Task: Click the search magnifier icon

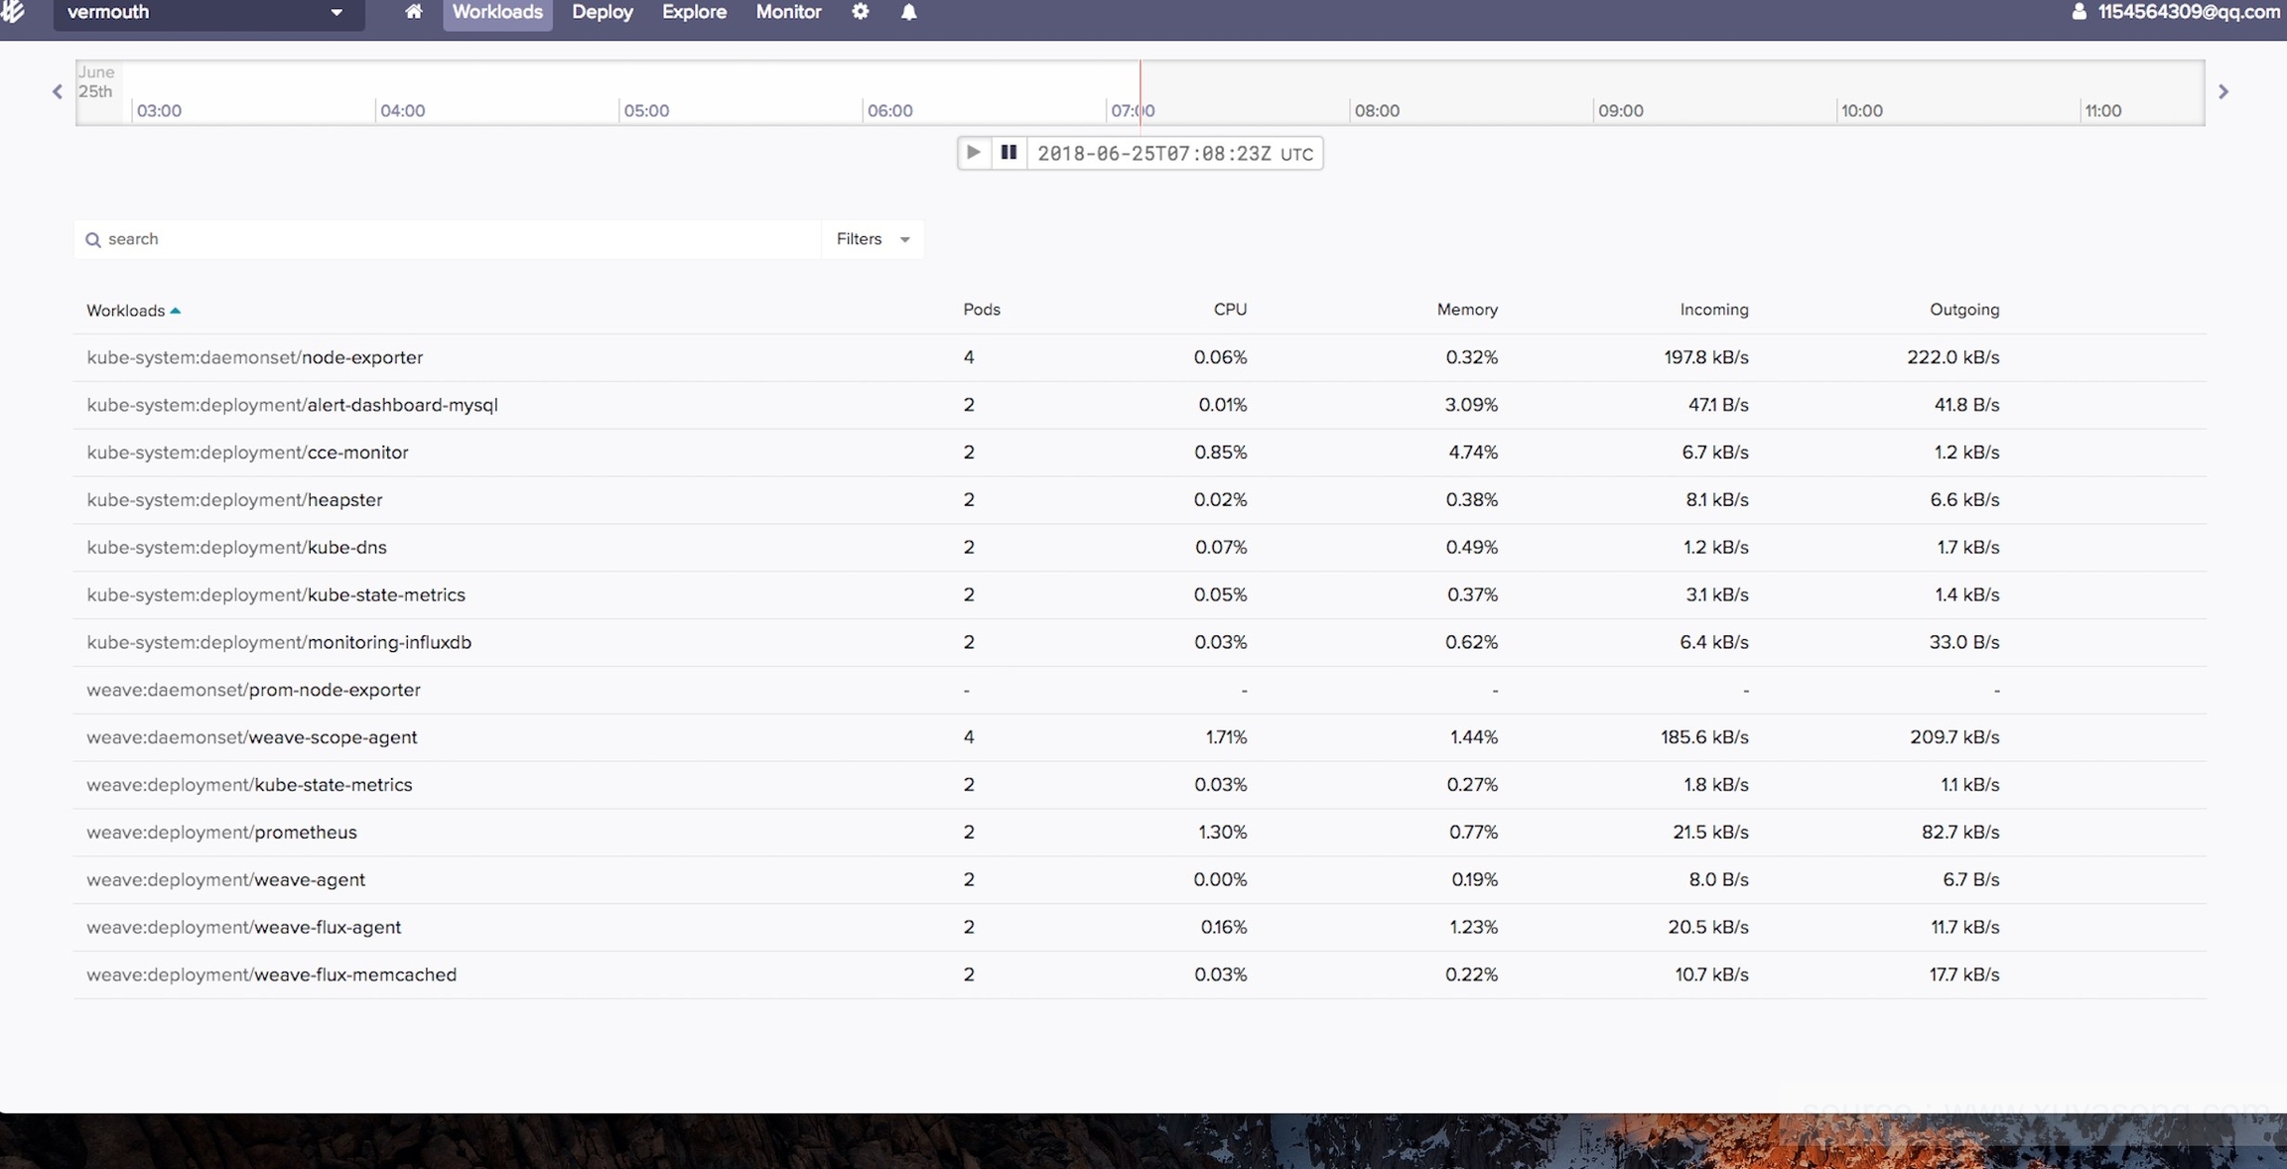Action: tap(93, 239)
